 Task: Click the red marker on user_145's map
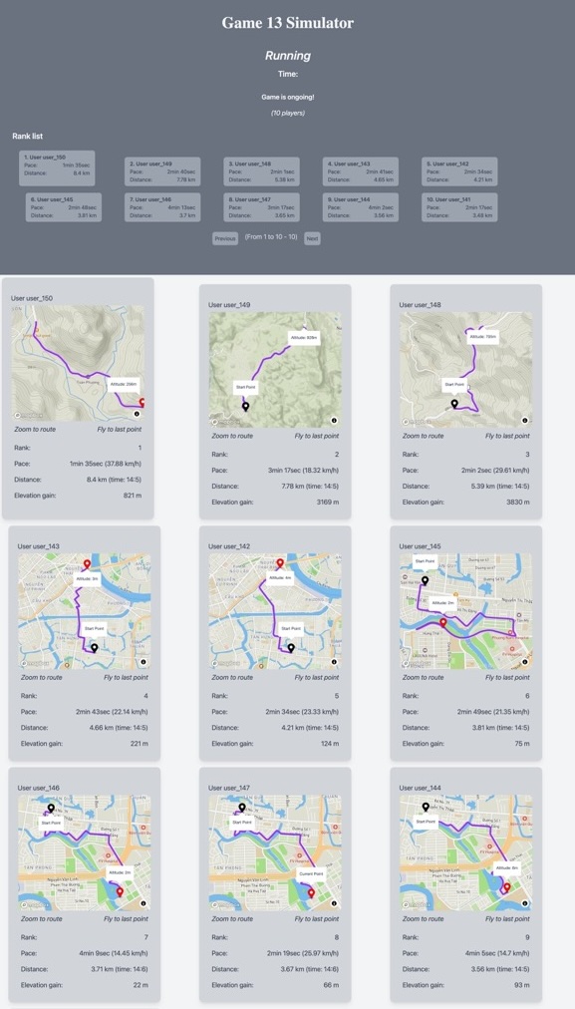coord(442,622)
